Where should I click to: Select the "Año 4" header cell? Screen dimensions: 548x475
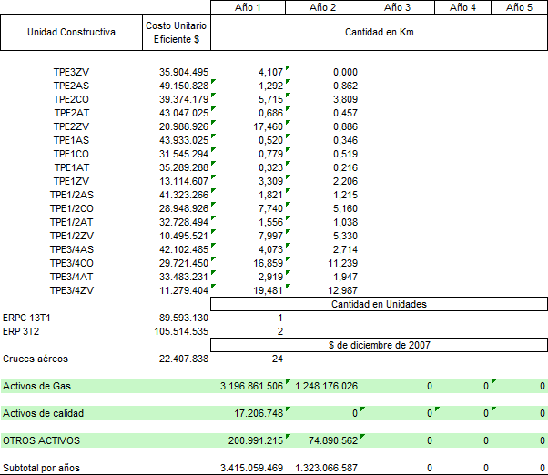tap(462, 7)
